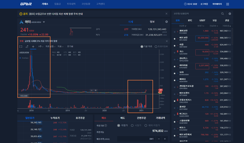This screenshot has height=143, width=244.
Task: Open 입출금 in top navigation
Action: (57, 4)
